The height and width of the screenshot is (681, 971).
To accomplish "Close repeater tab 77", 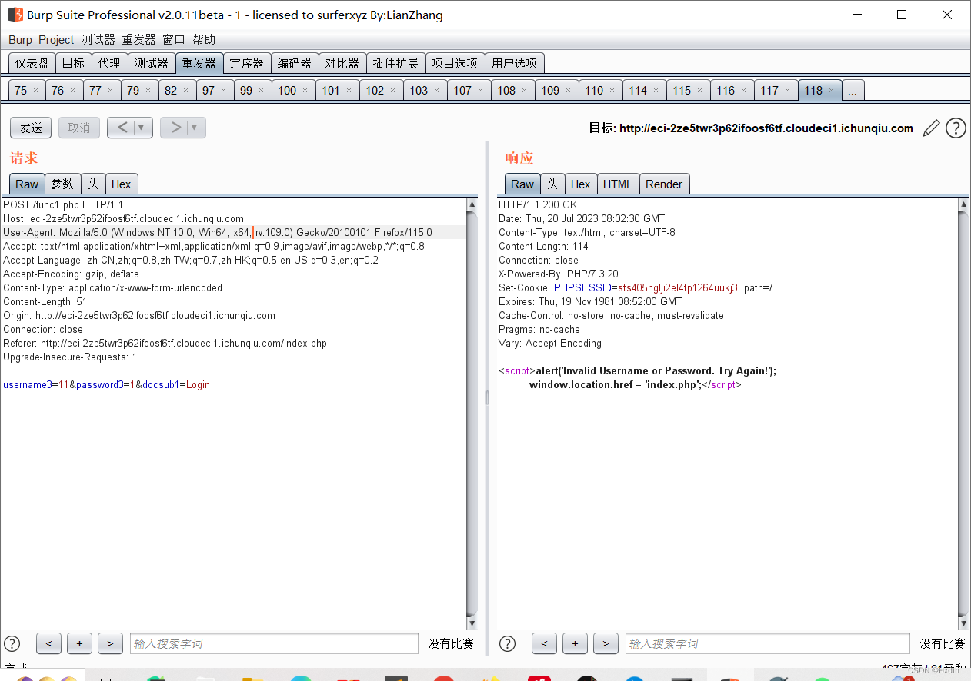I will coord(111,91).
